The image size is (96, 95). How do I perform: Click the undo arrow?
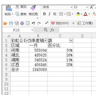point(33,23)
